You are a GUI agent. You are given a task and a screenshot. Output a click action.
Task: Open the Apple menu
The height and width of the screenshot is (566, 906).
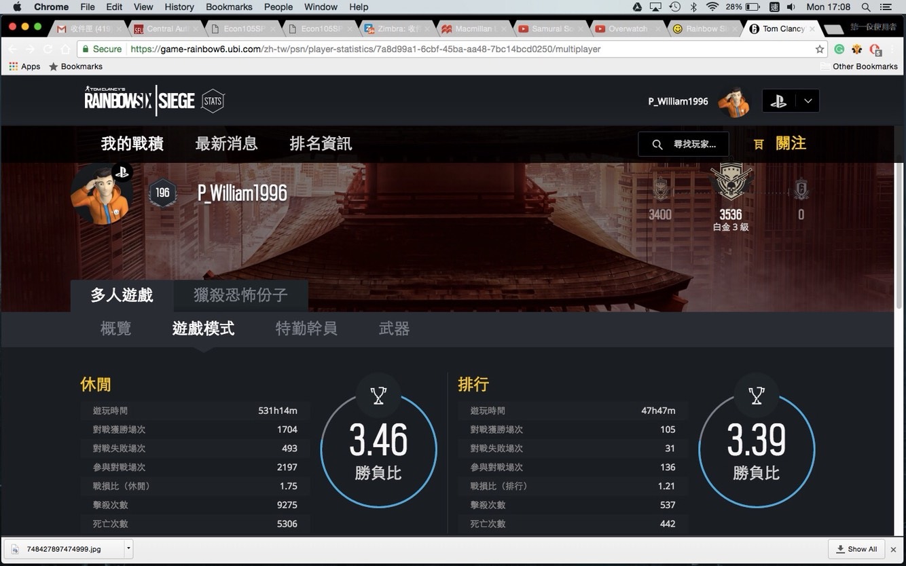(x=17, y=7)
